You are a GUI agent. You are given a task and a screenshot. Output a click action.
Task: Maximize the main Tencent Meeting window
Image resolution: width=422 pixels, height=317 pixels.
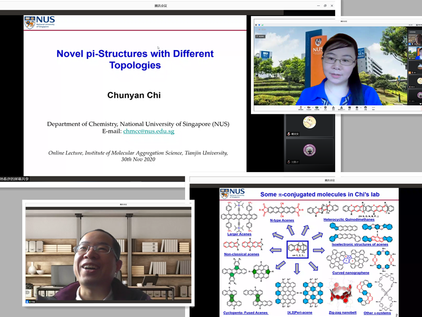pyautogui.click(x=325, y=6)
